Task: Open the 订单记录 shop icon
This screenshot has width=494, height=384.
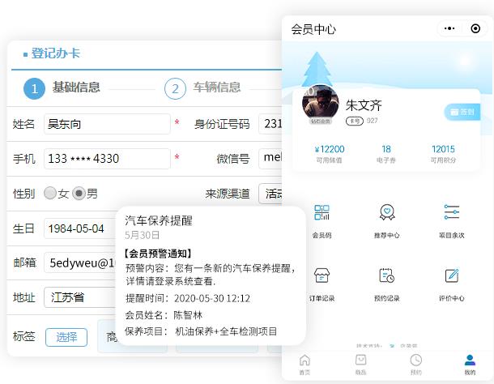Action: pos(322,275)
